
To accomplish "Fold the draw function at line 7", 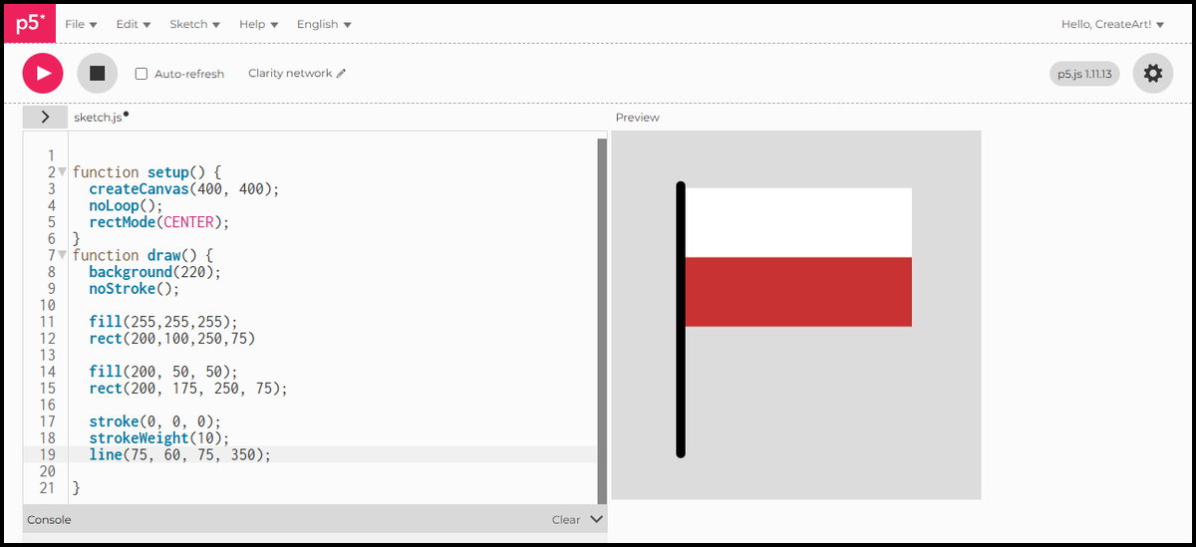I will click(x=62, y=255).
